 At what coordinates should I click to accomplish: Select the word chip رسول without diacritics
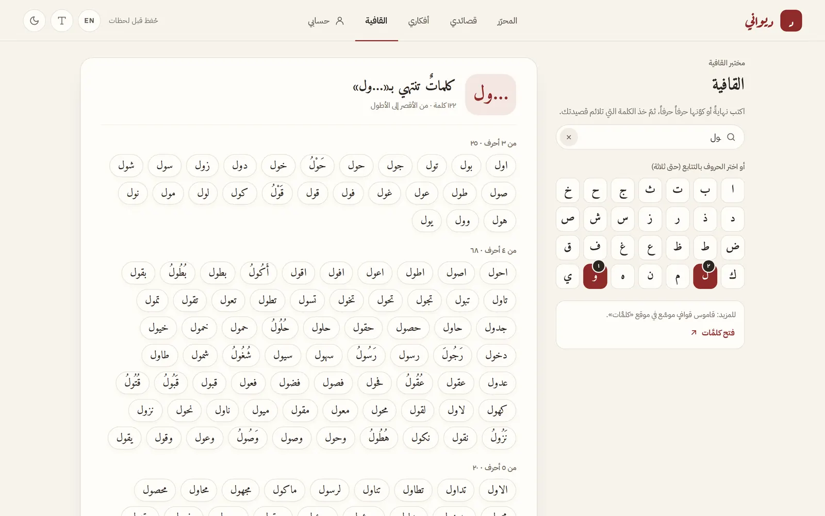tap(409, 356)
